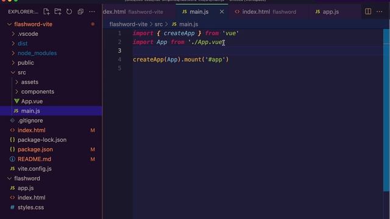
Task: Click line number 3 in gutter
Action: [x=119, y=50]
